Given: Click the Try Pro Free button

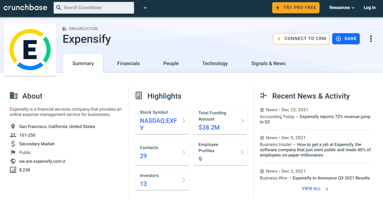Looking at the screenshot, I should pyautogui.click(x=296, y=8).
